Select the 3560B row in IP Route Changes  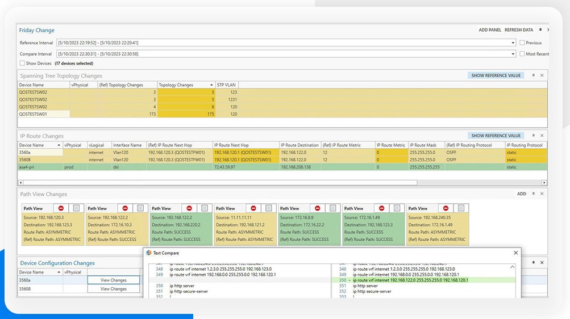coord(282,159)
